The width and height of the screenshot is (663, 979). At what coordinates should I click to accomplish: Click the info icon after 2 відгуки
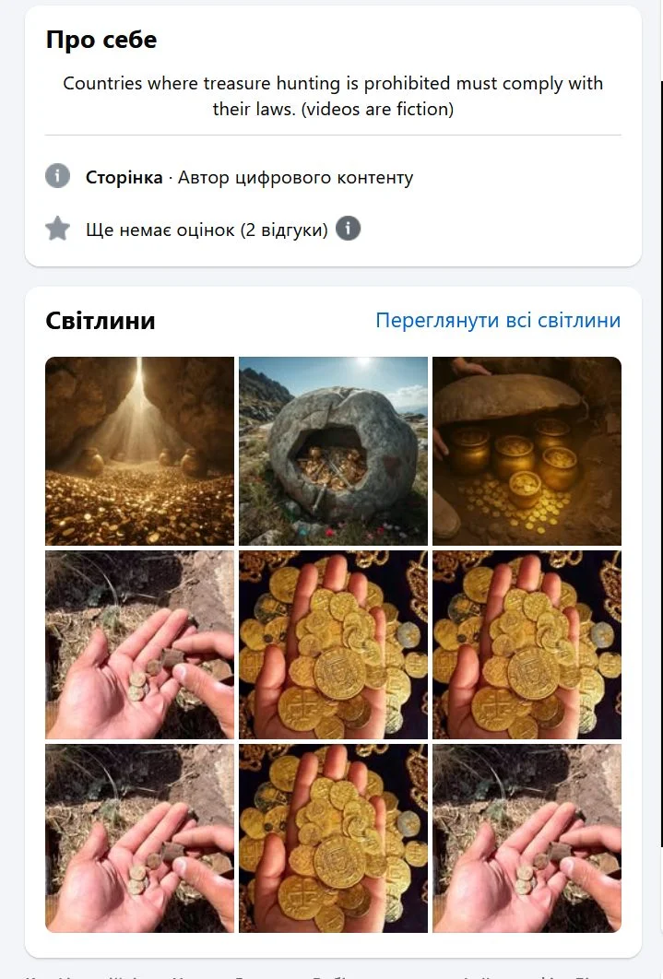pos(349,229)
